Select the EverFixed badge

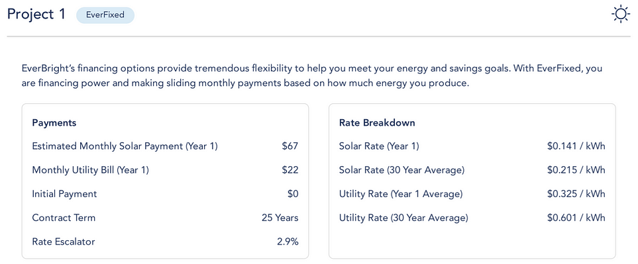(105, 15)
